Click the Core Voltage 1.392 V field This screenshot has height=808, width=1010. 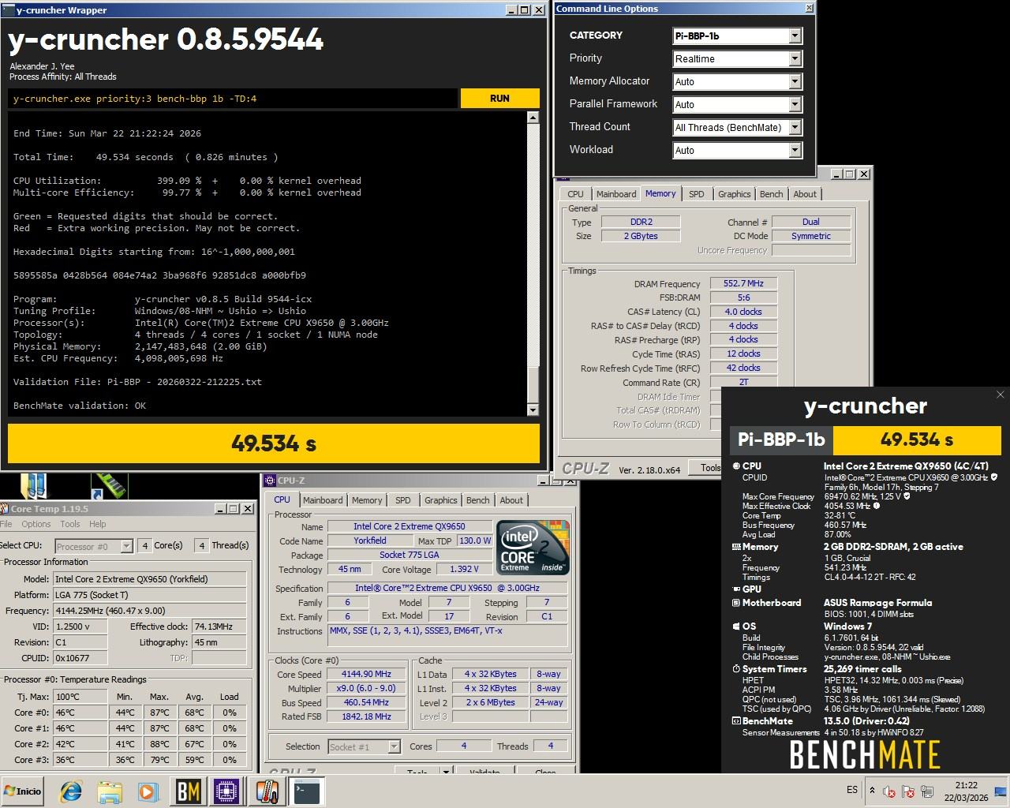click(464, 569)
